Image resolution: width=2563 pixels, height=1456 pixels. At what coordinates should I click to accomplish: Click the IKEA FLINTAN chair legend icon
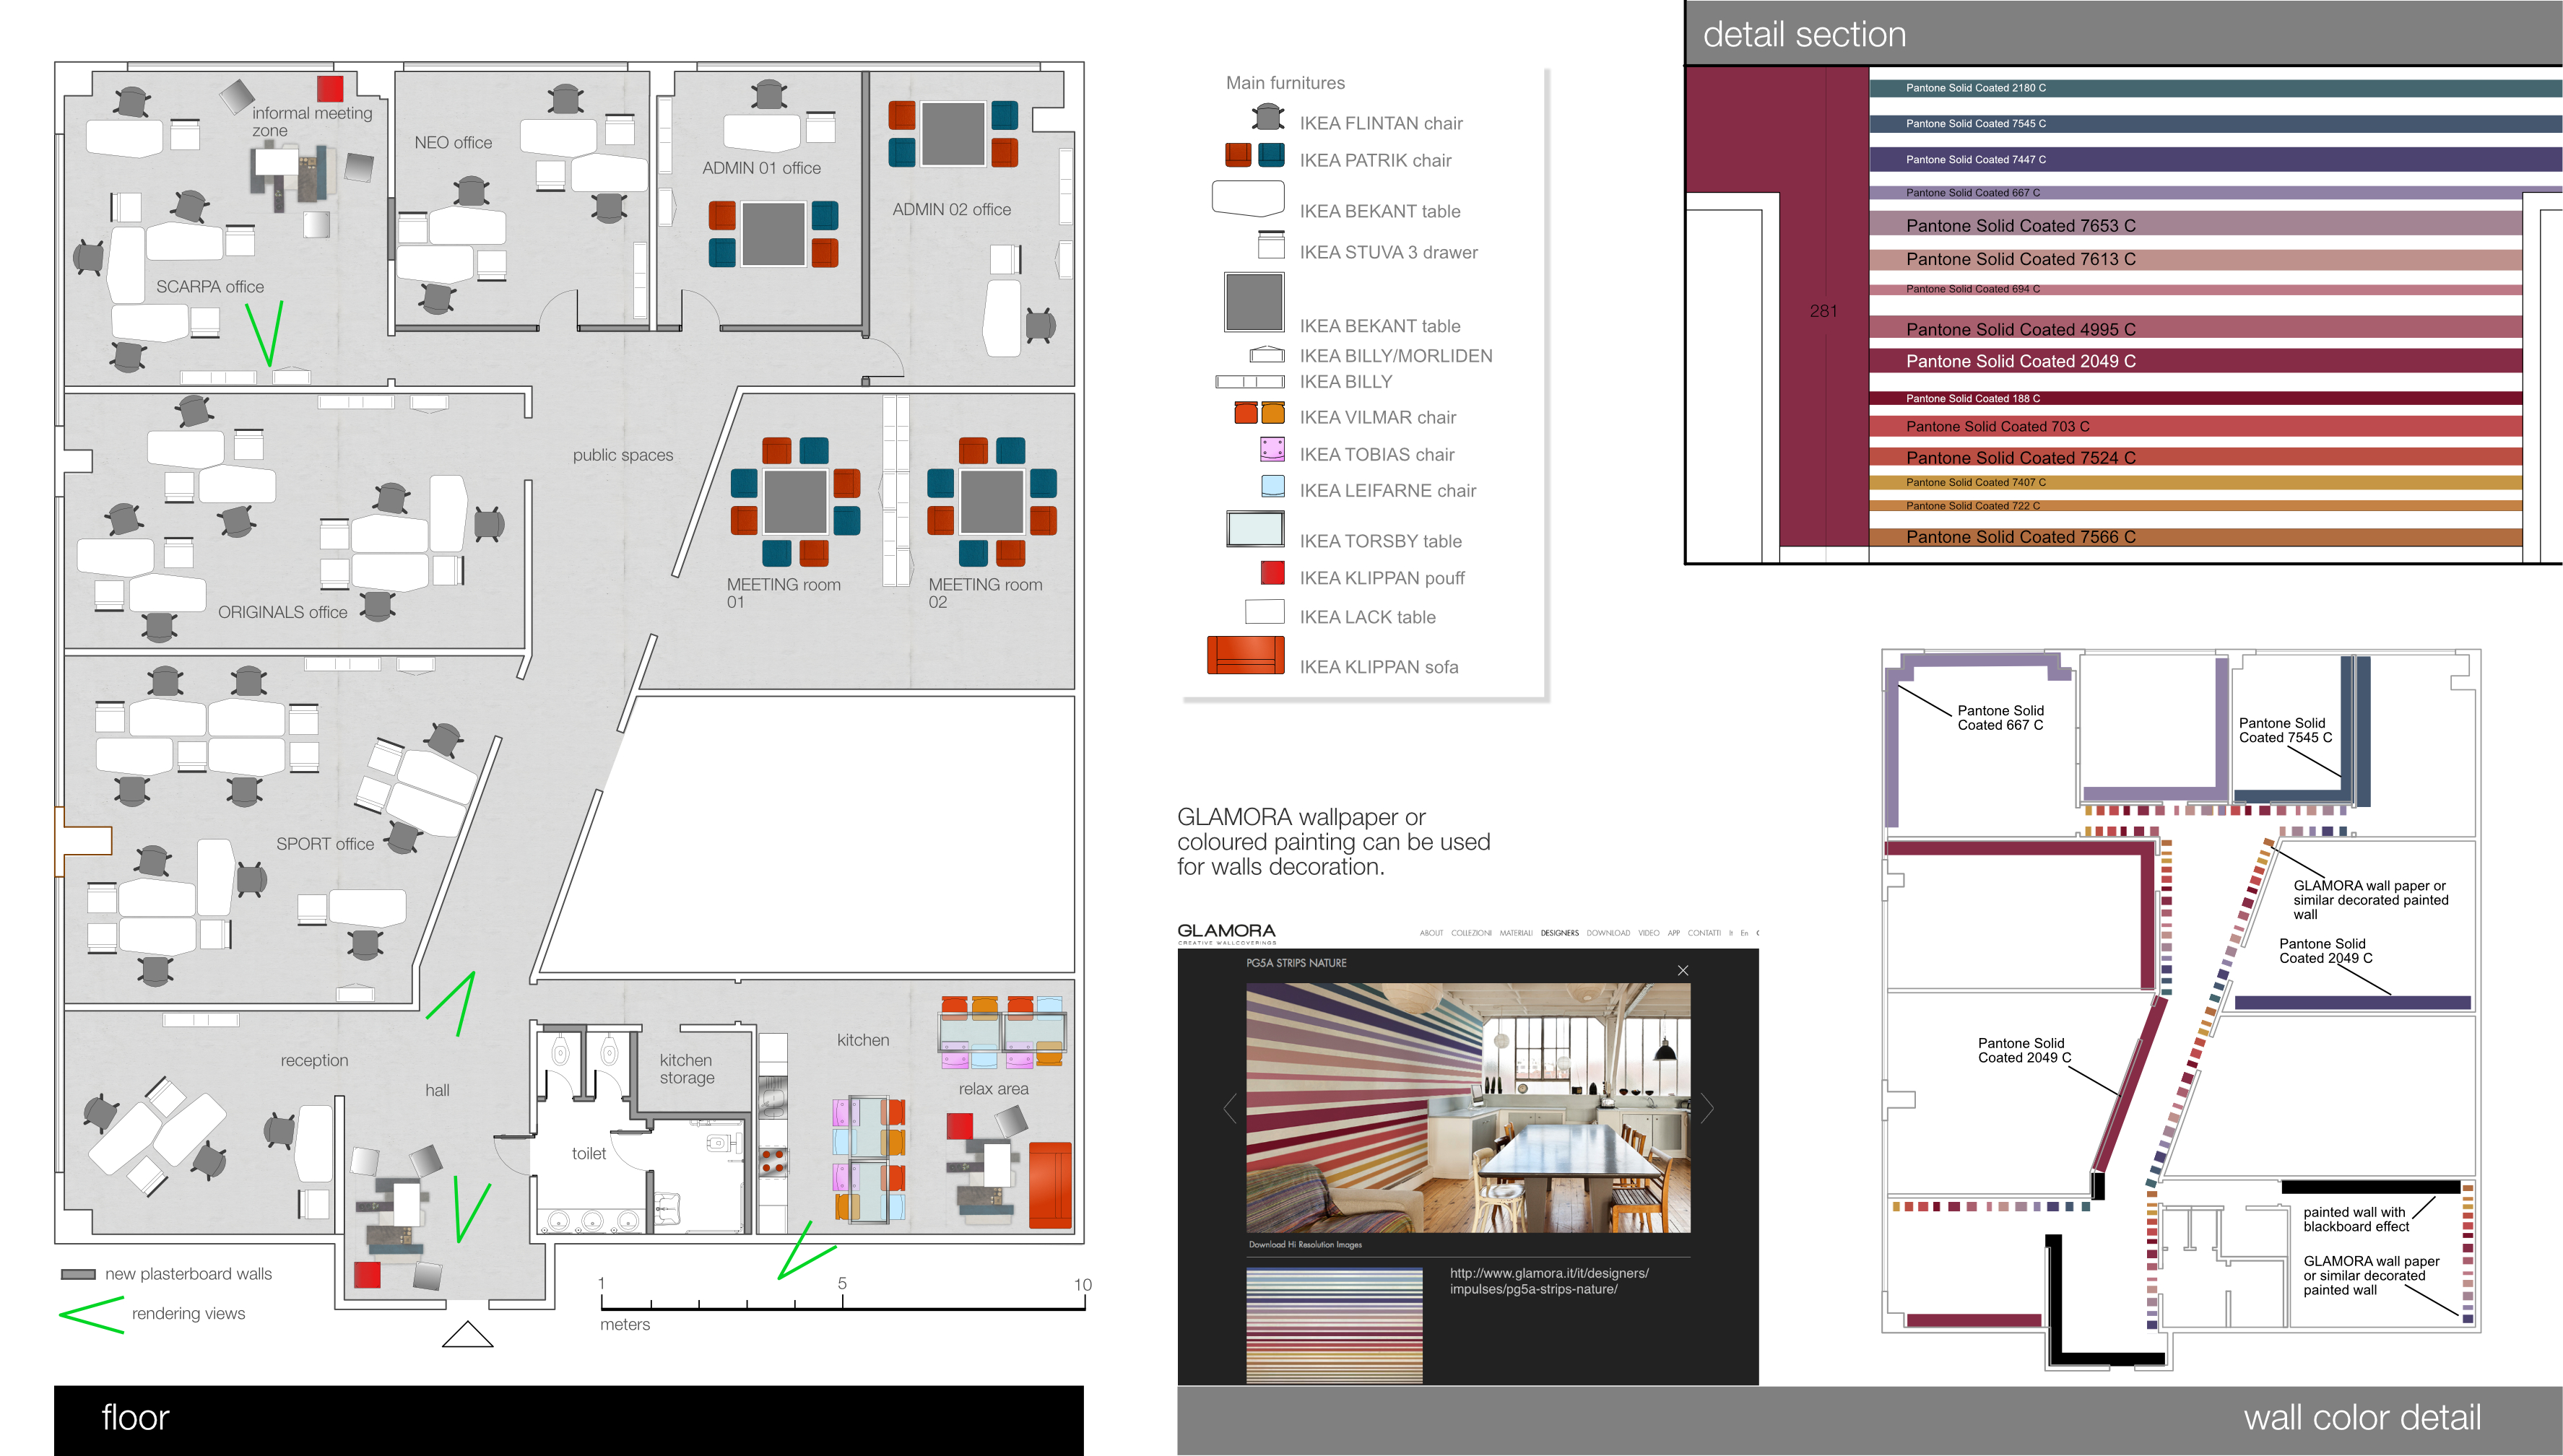[1267, 118]
